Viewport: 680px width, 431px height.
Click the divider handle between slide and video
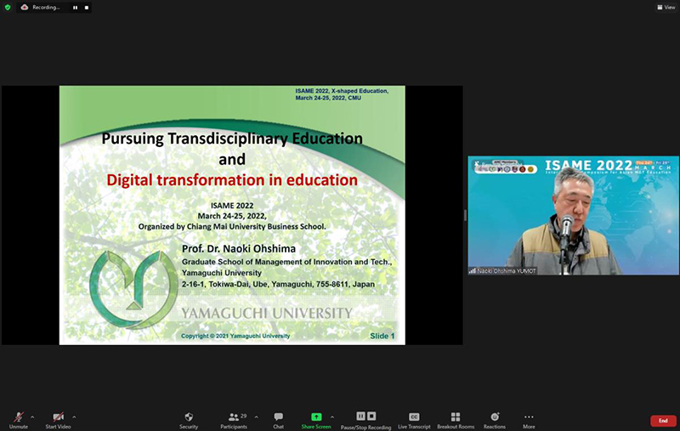tap(465, 215)
